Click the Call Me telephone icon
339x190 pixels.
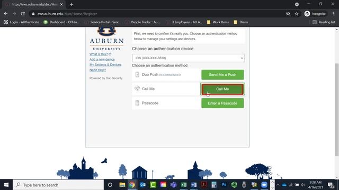[x=137, y=89]
